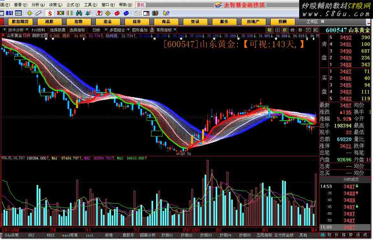The image size is (373, 240).
Task: Select the ruler measurement tool
Action: [39, 13]
